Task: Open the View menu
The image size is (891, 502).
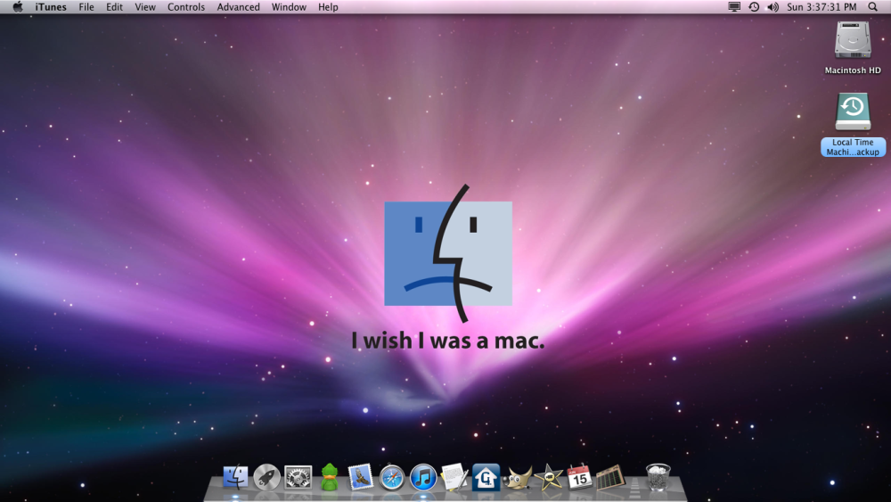Action: coord(145,7)
